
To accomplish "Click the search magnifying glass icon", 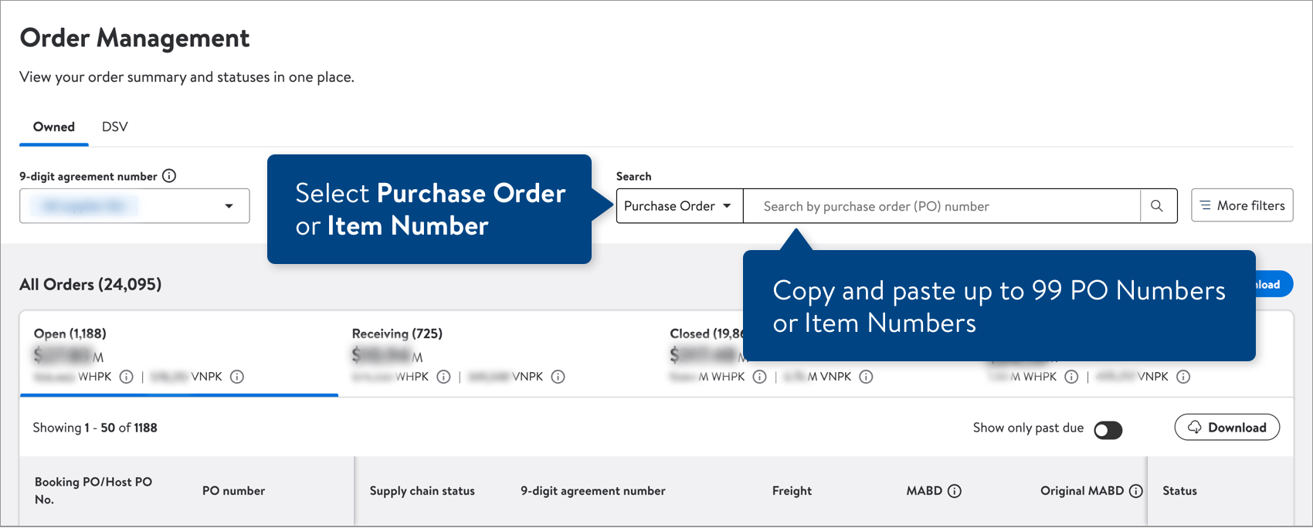I will pos(1158,206).
